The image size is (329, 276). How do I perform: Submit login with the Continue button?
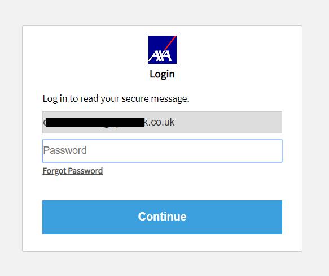tap(162, 217)
